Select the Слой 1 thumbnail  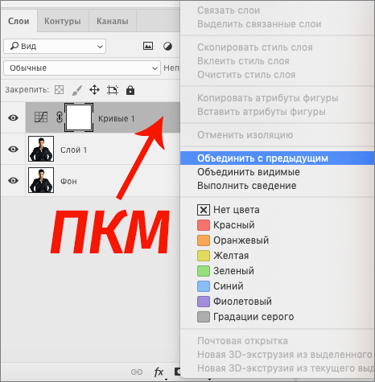[x=41, y=149]
